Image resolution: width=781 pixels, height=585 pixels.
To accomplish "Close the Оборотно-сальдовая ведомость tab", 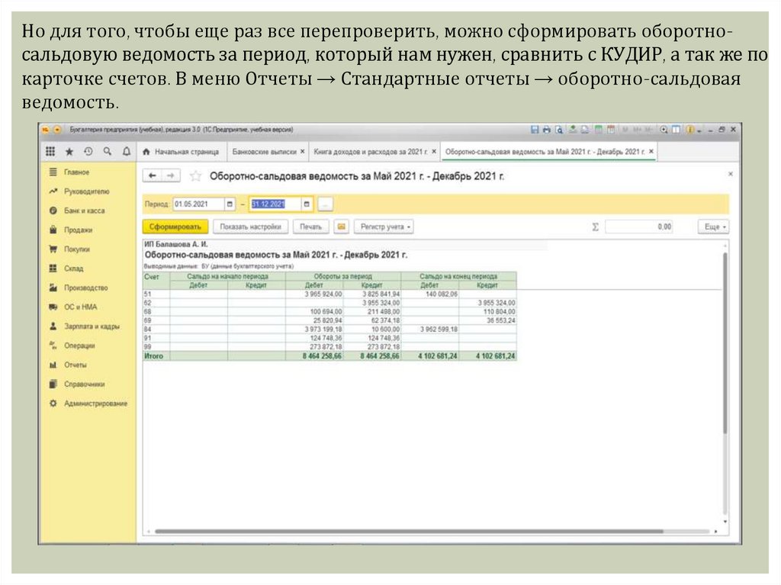I will point(651,152).
